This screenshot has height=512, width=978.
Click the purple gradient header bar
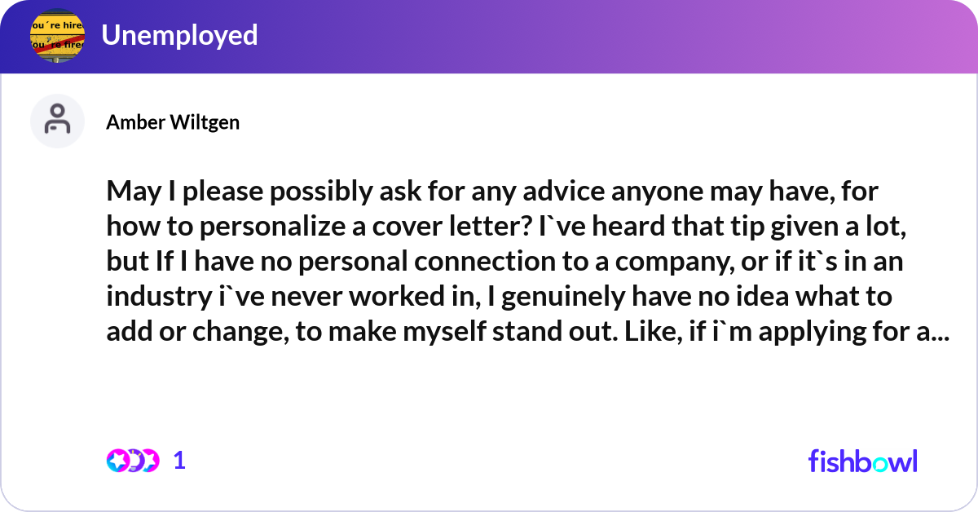click(570, 35)
